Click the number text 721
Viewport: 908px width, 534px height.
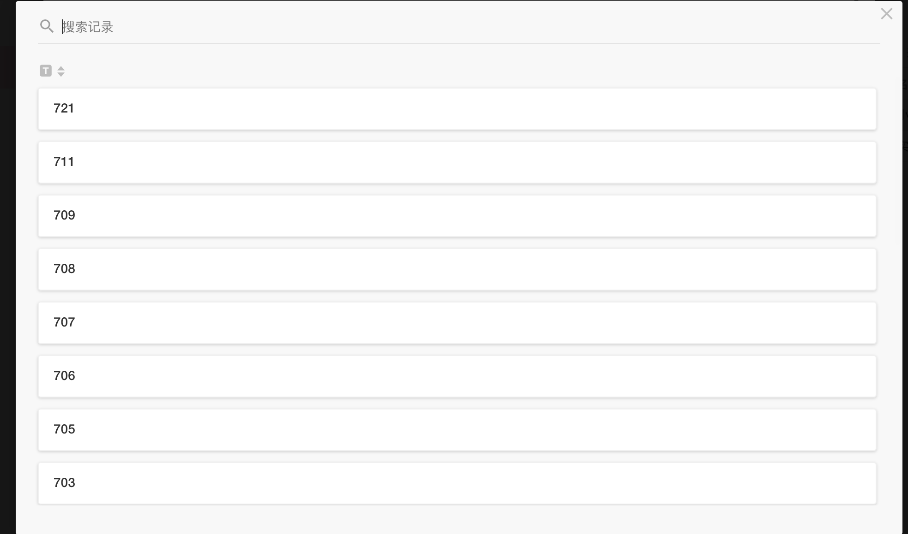click(64, 108)
